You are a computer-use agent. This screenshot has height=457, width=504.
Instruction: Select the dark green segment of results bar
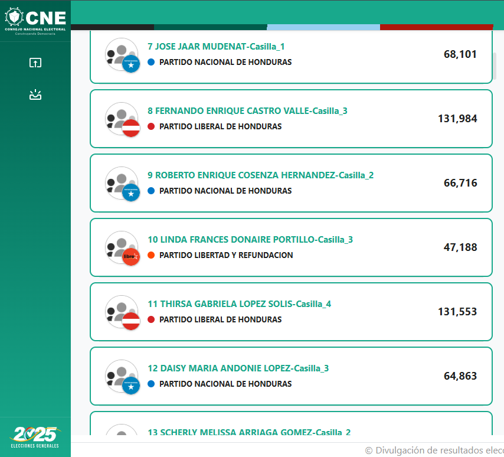coord(211,27)
